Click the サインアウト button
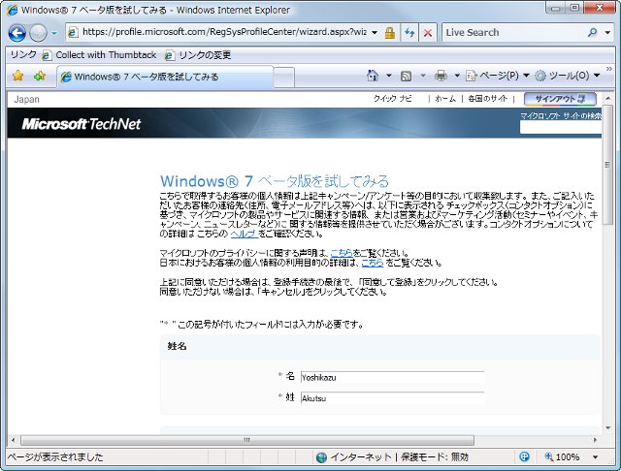621x471 pixels. (x=560, y=99)
